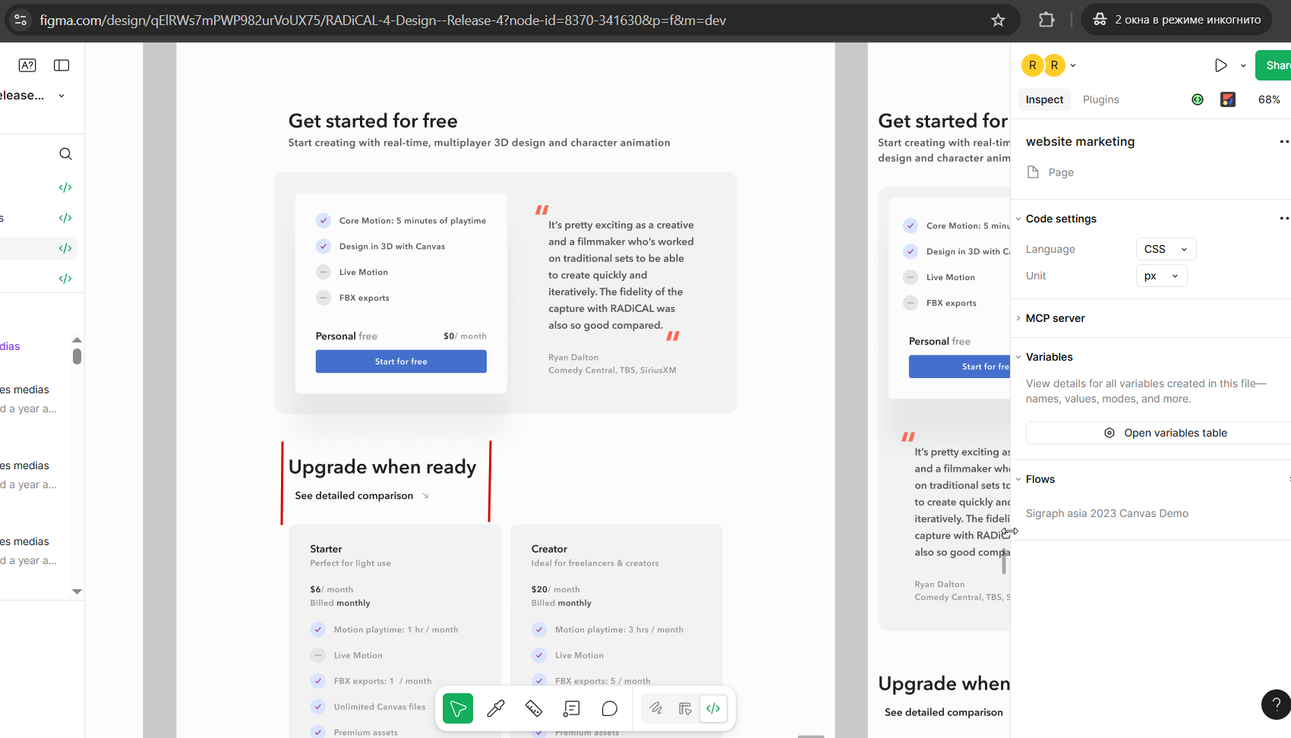Click the Live Motion minus mark in Personal card

(324, 273)
